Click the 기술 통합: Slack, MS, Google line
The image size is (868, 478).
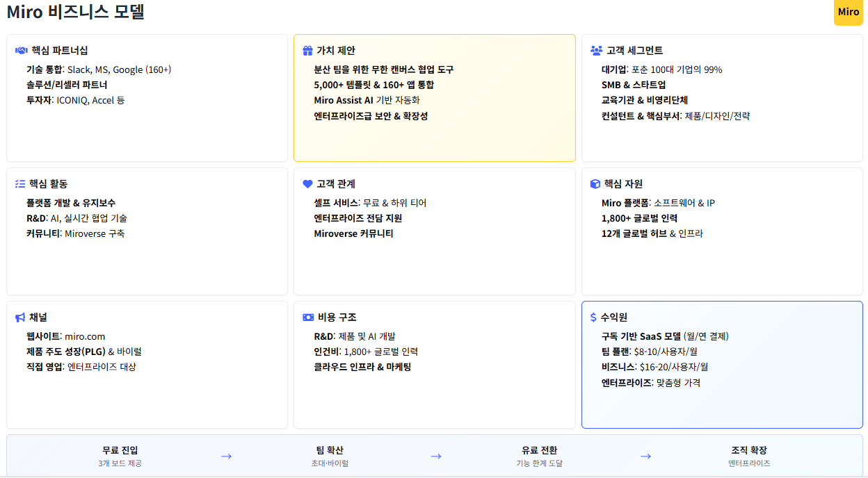(99, 69)
